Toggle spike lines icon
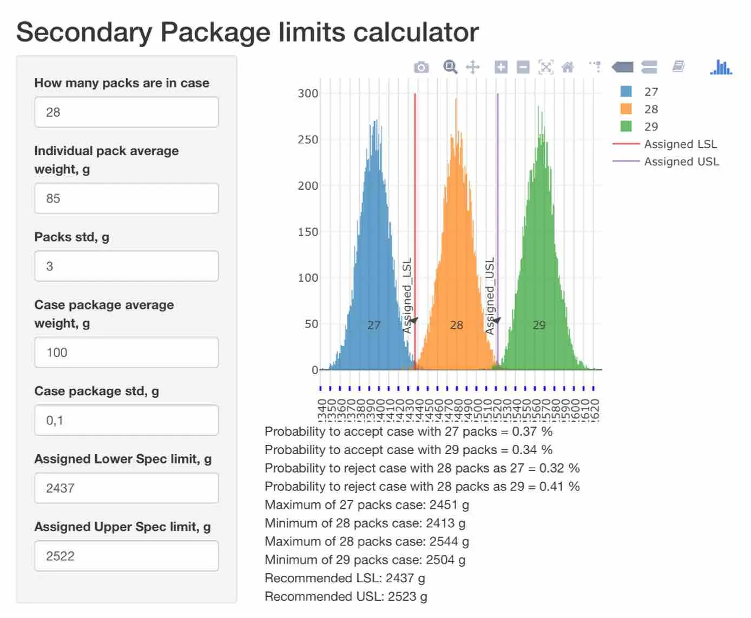 click(x=595, y=67)
